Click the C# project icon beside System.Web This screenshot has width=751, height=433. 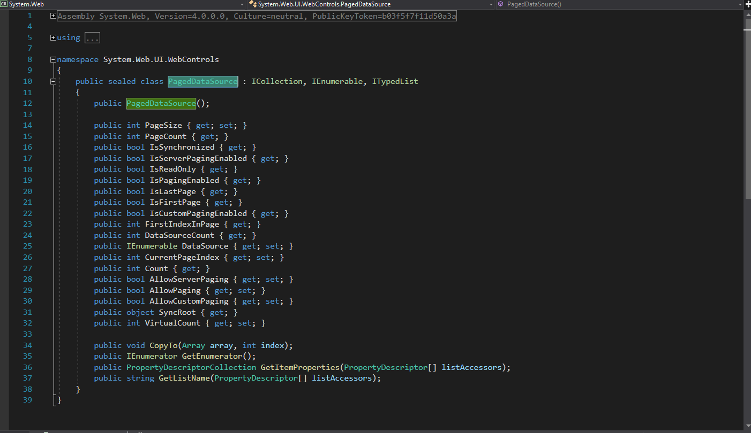coord(4,4)
